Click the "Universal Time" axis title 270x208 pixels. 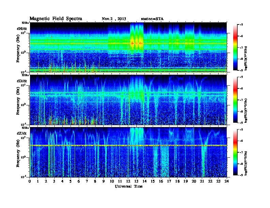point(129,186)
